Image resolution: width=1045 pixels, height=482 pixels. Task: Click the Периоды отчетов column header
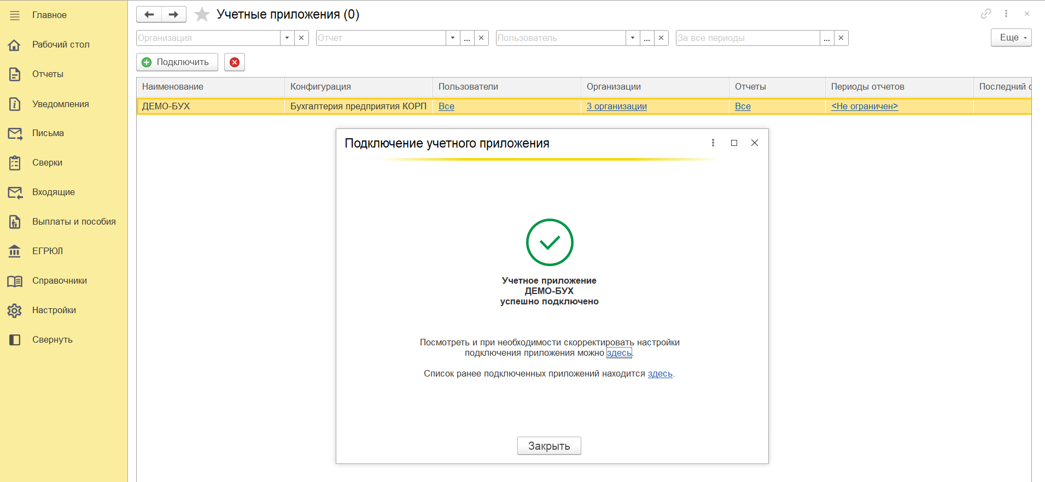899,87
